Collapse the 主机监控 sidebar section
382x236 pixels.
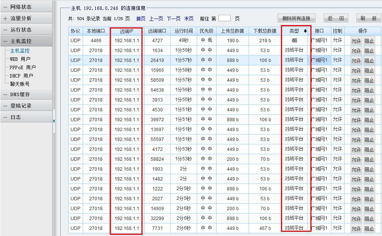[21, 41]
